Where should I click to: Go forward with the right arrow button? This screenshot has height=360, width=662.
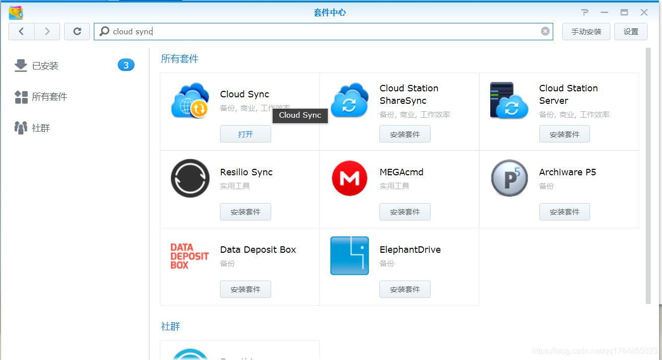click(x=47, y=31)
